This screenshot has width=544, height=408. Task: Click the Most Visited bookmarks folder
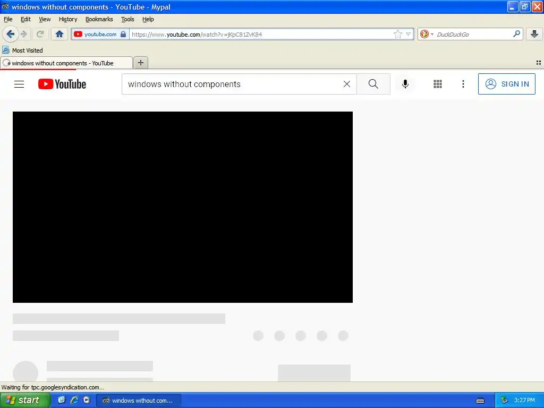coord(23,50)
